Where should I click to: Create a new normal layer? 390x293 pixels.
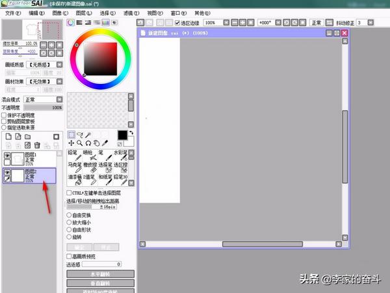8,137
